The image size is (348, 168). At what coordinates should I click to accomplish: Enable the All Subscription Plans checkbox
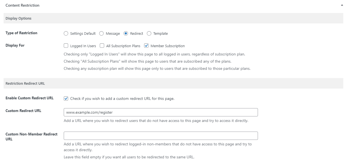[102, 46]
